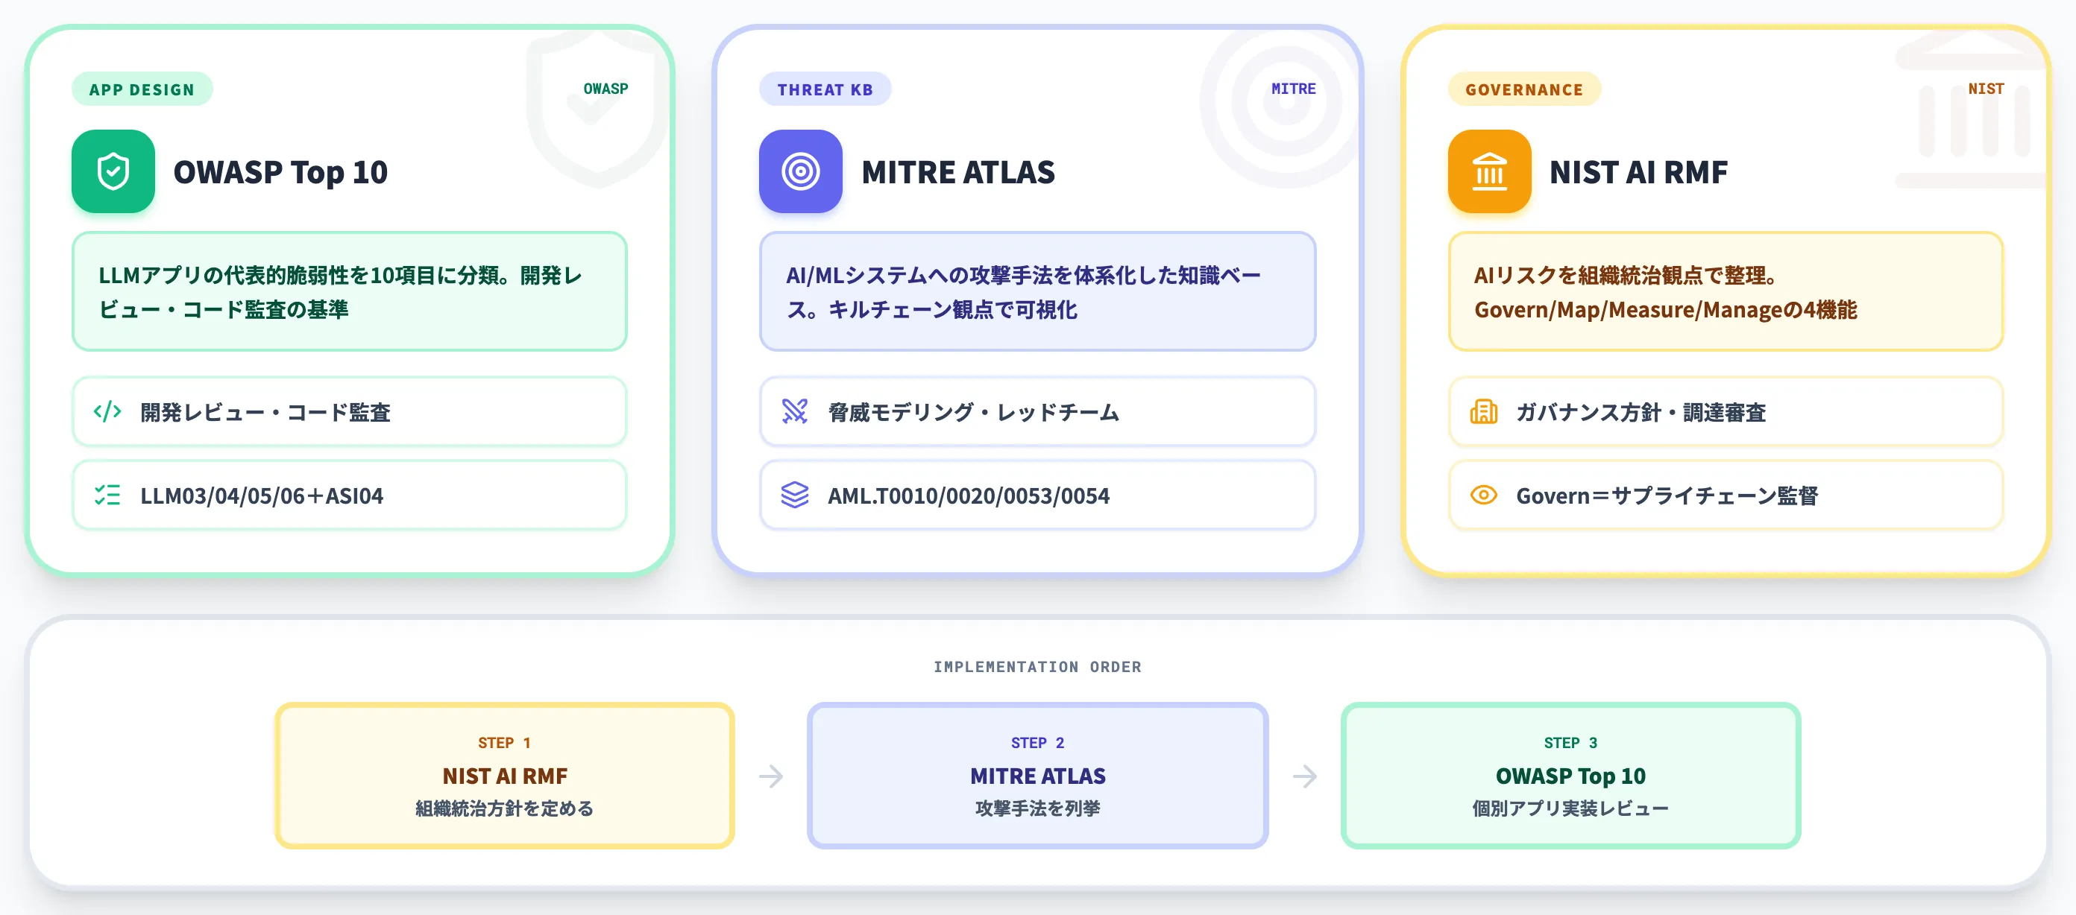
Task: Click the layers icon next to AML.T0010
Action: click(x=795, y=495)
